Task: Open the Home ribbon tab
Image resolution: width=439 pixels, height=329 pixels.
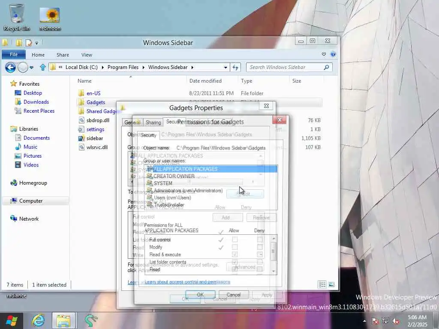Action: [x=38, y=55]
